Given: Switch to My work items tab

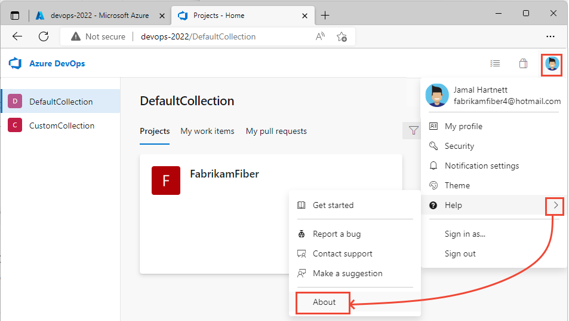Looking at the screenshot, I should pos(207,131).
